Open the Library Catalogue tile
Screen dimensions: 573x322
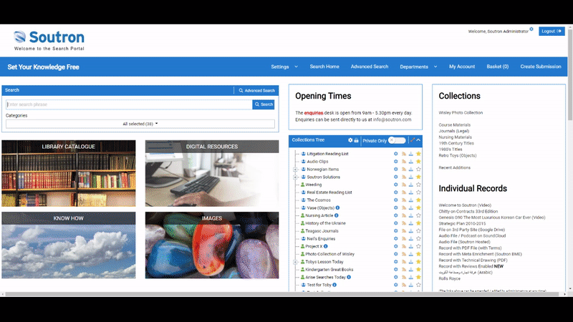(68, 173)
